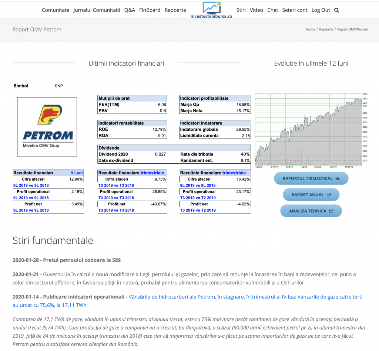Screen dimensions: 379x351
Task: Click the Raport OMV-Petrom breadcrumb
Action: [x=353, y=30]
